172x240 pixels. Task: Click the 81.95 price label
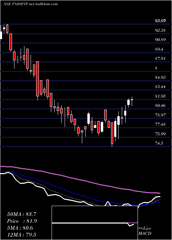tap(160, 96)
